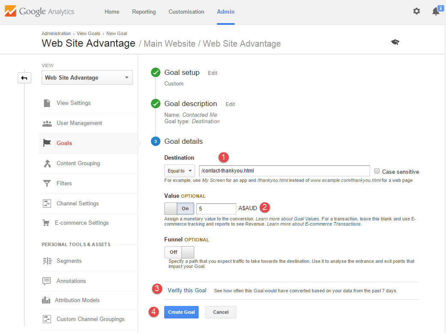This screenshot has width=446, height=333.
Task: Click the 'New Goal' breadcrumb text
Action: (117, 33)
